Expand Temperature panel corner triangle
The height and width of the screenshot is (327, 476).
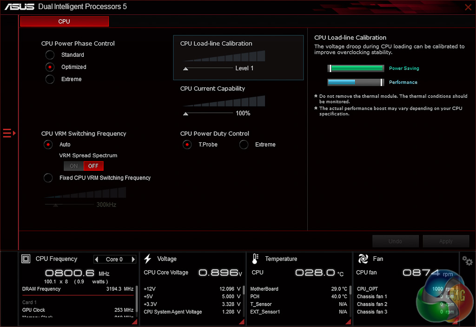point(348,321)
